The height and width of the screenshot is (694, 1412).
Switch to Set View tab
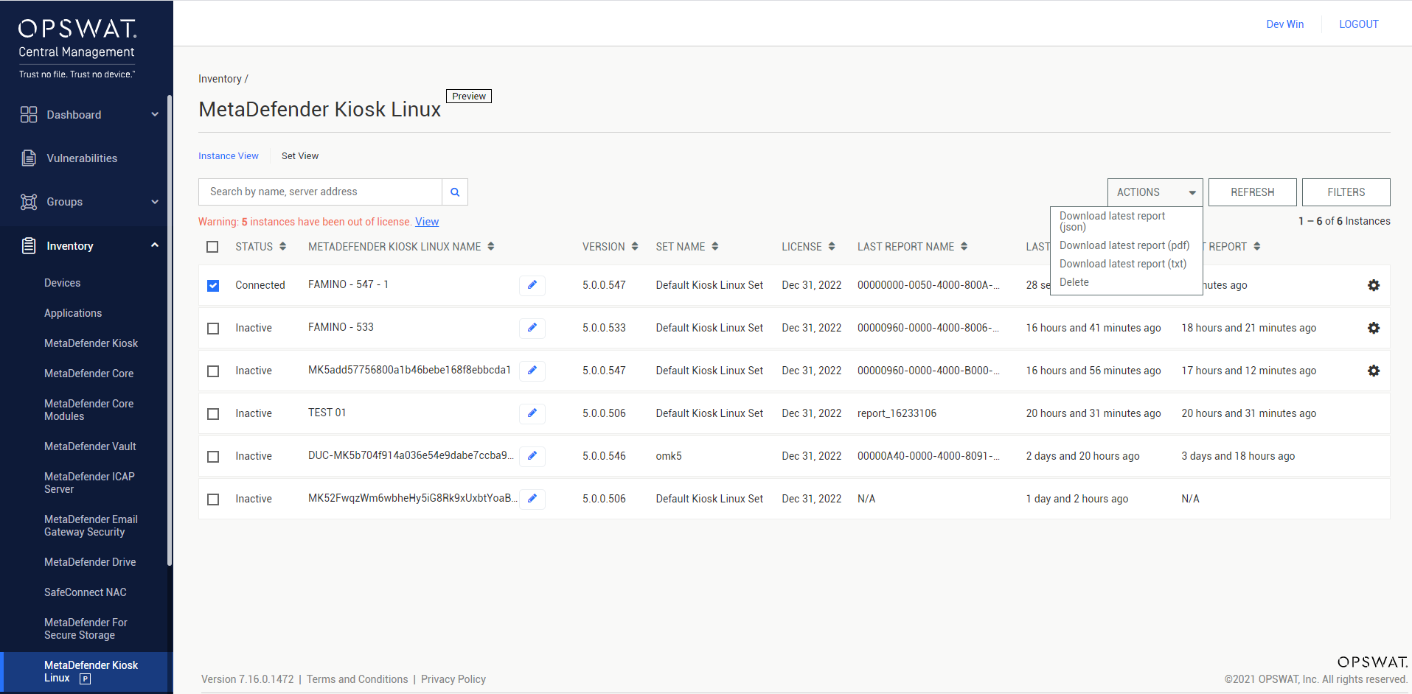(x=300, y=156)
